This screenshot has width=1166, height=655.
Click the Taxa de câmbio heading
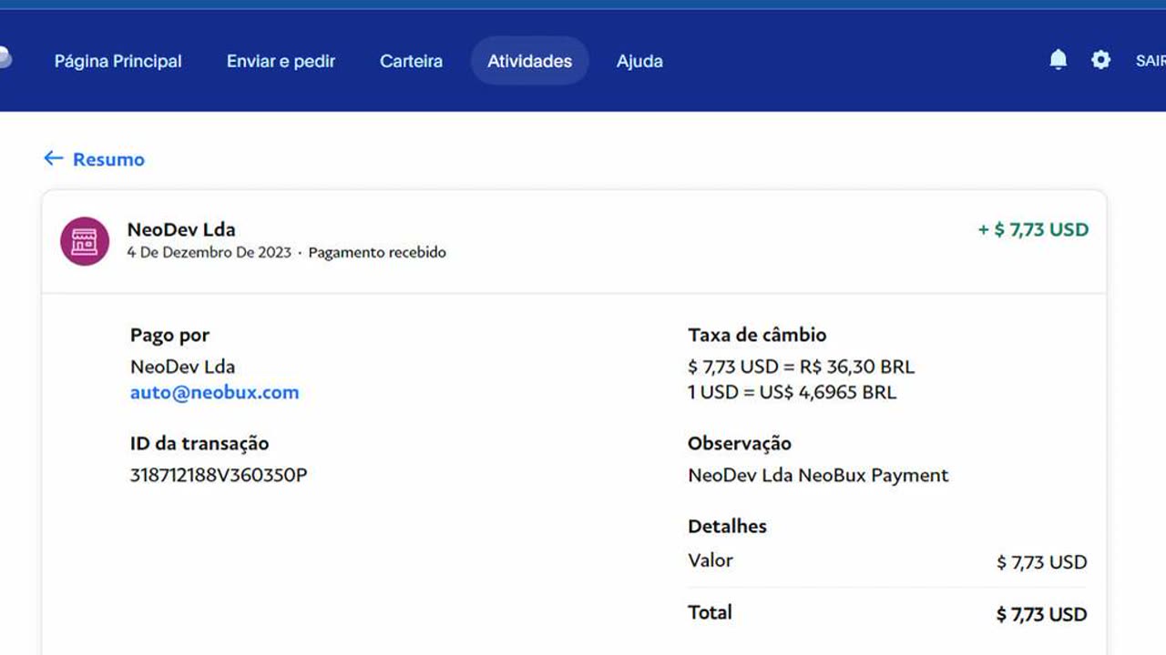pos(757,335)
